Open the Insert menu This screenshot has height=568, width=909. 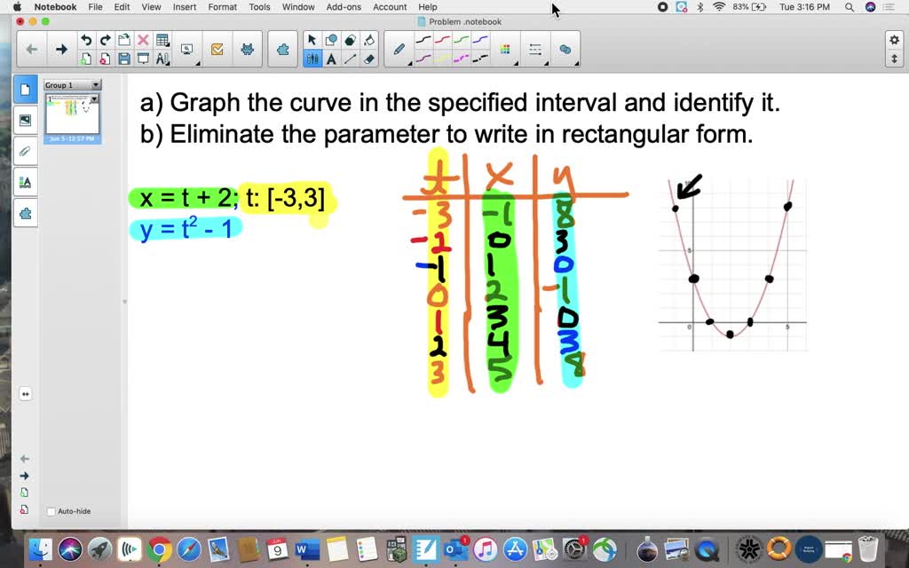[x=184, y=7]
